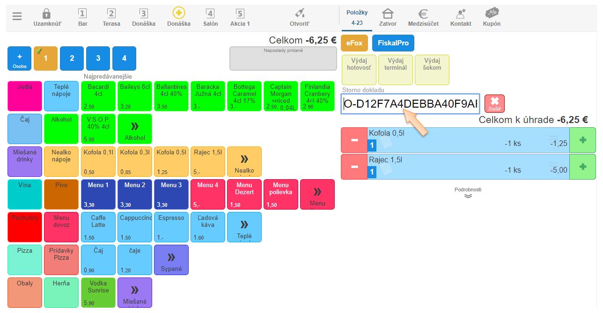The image size is (603, 313).
Task: Select person 1 with checkmark
Action: (45, 58)
